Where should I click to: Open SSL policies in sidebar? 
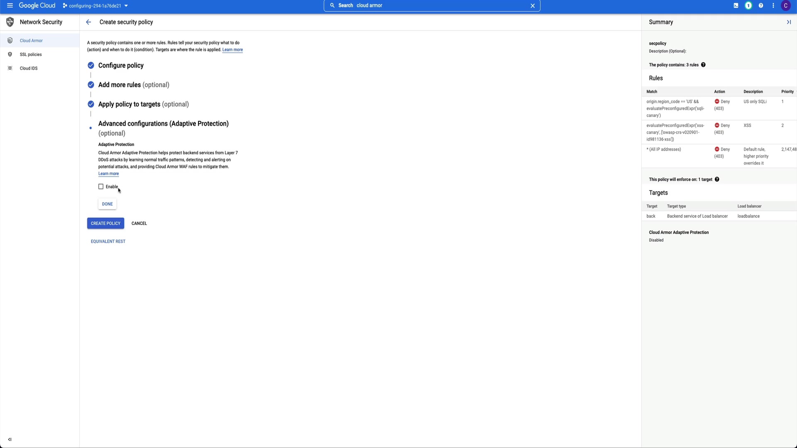(31, 54)
